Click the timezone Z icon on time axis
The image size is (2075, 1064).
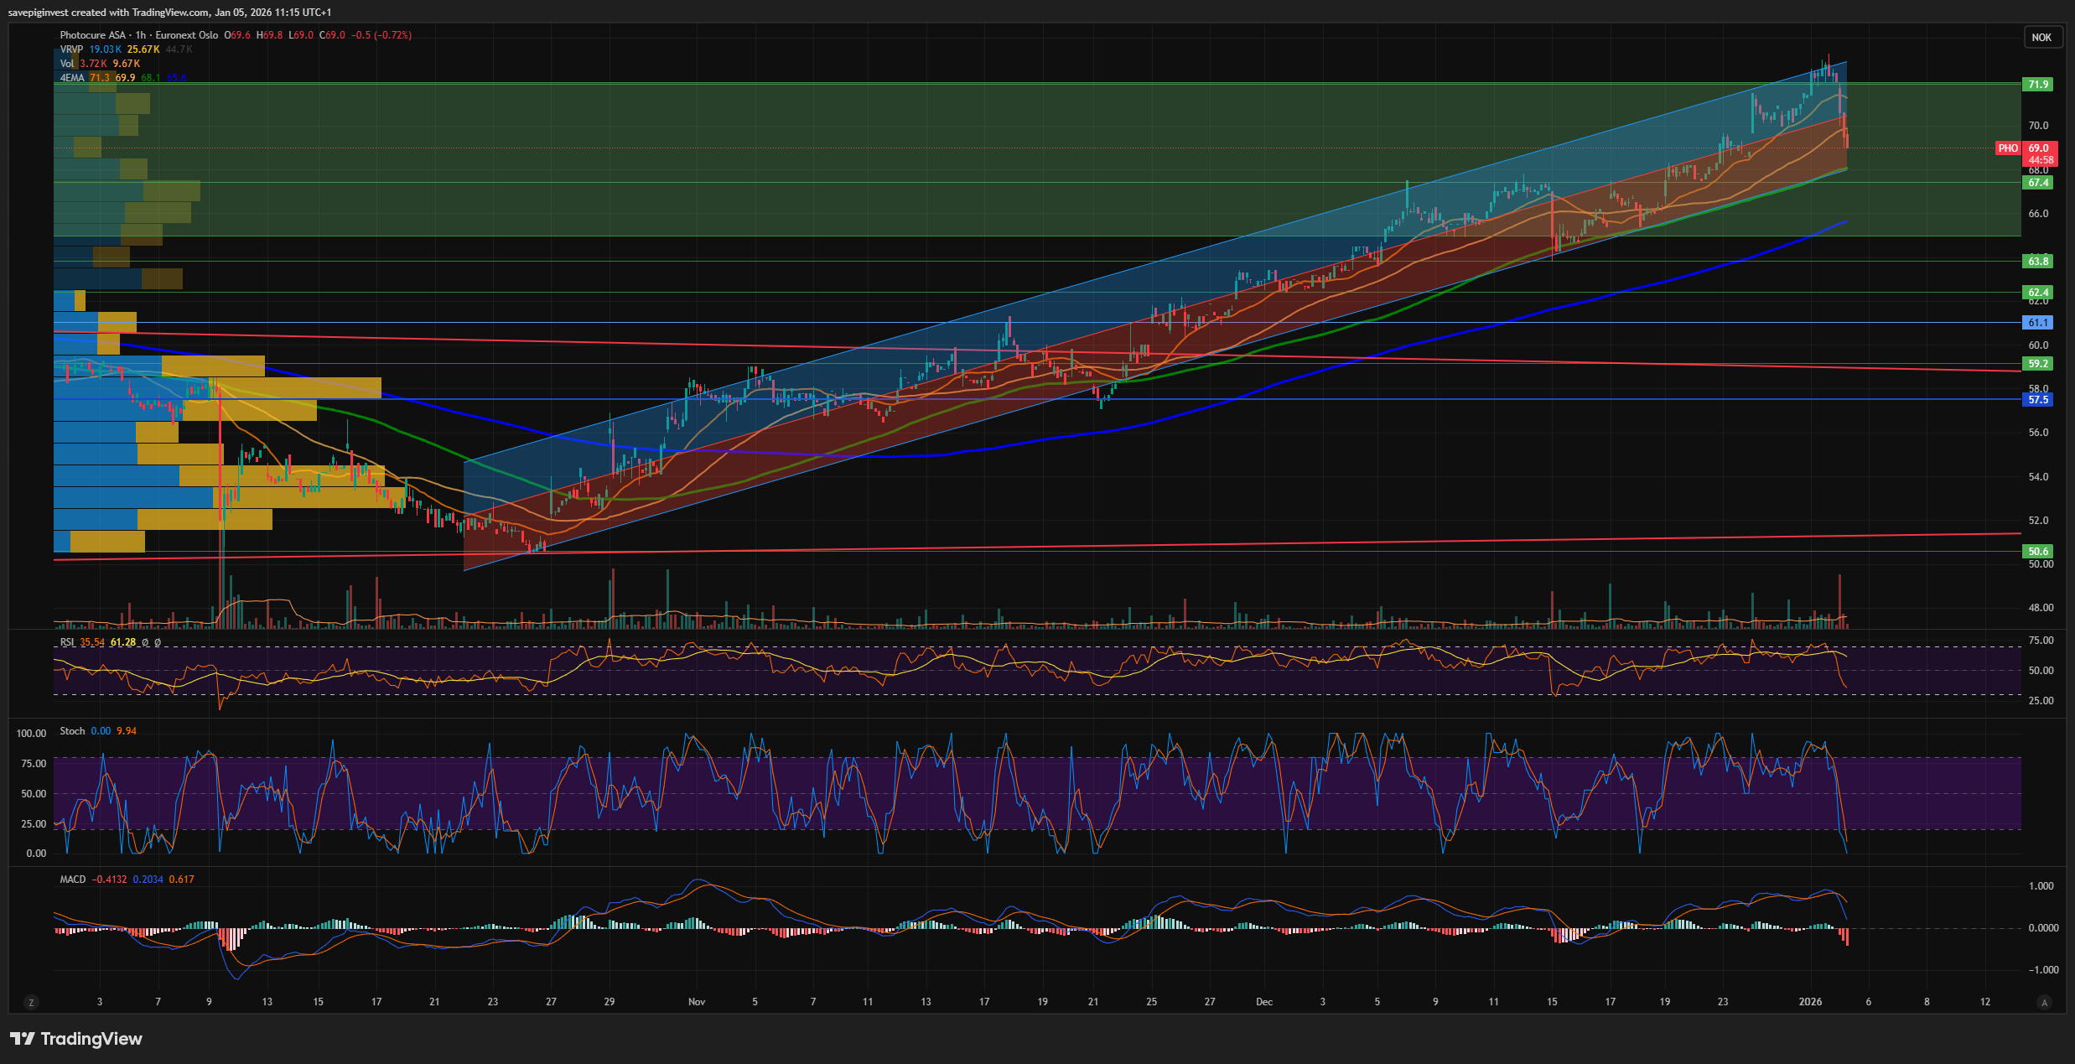pyautogui.click(x=32, y=1002)
